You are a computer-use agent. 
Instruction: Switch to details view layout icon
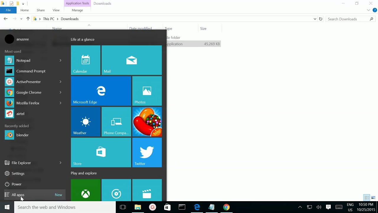tap(367, 198)
